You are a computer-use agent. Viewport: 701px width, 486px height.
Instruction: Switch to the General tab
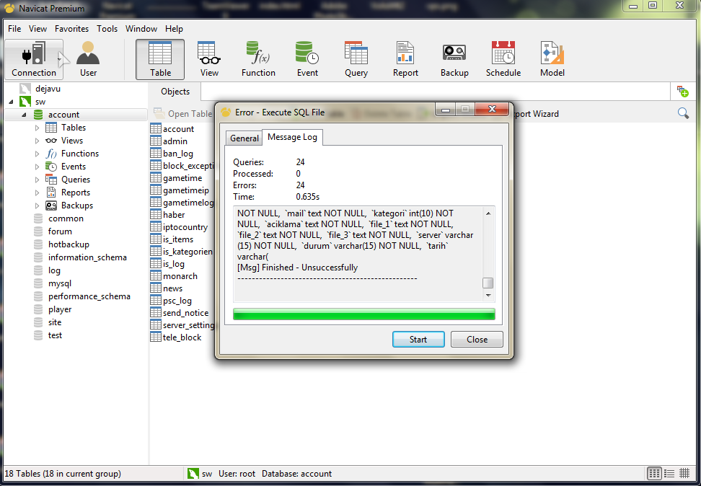[x=244, y=138]
